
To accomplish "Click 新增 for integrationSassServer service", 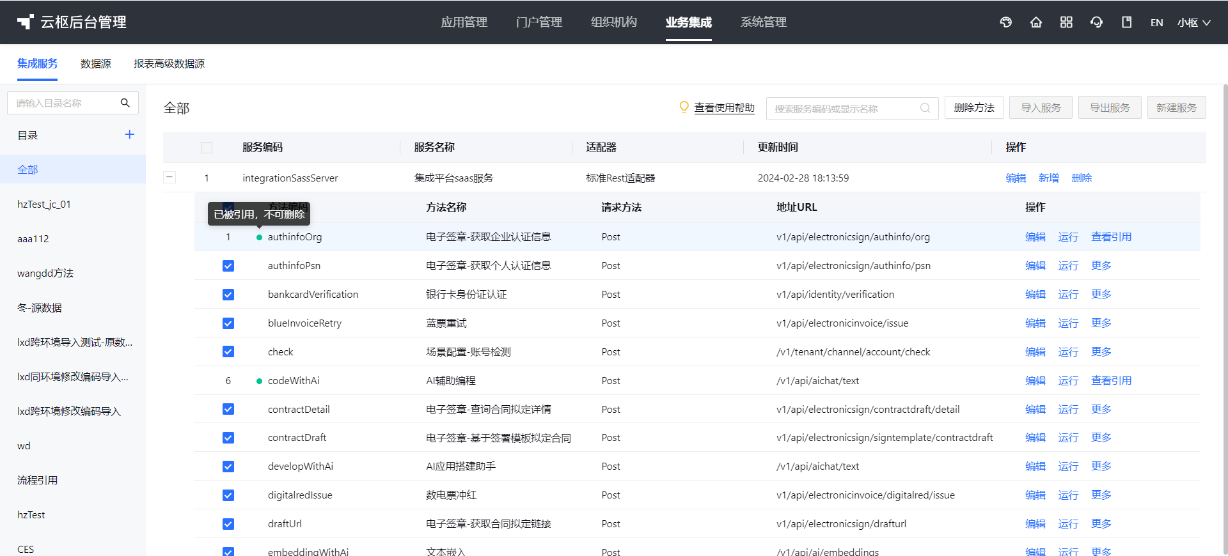I will (1049, 178).
